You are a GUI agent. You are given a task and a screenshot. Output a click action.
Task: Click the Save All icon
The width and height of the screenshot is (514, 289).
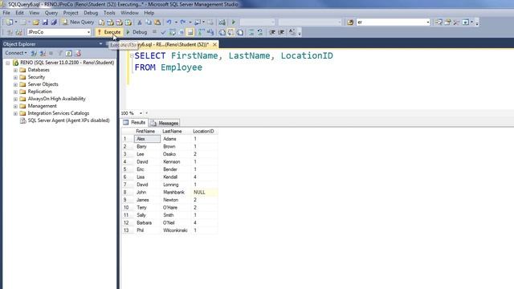54,22
